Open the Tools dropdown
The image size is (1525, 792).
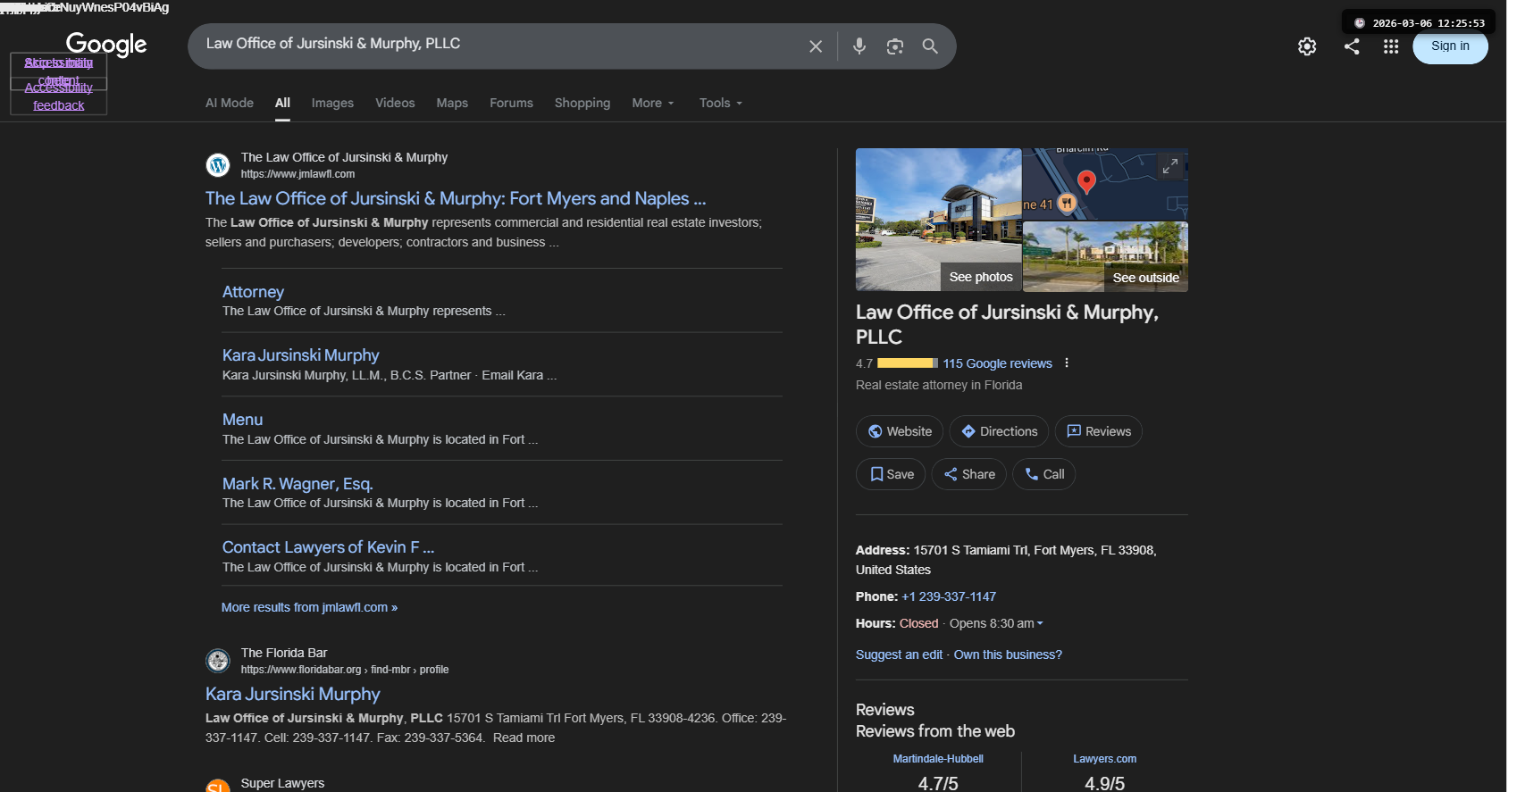(x=721, y=103)
